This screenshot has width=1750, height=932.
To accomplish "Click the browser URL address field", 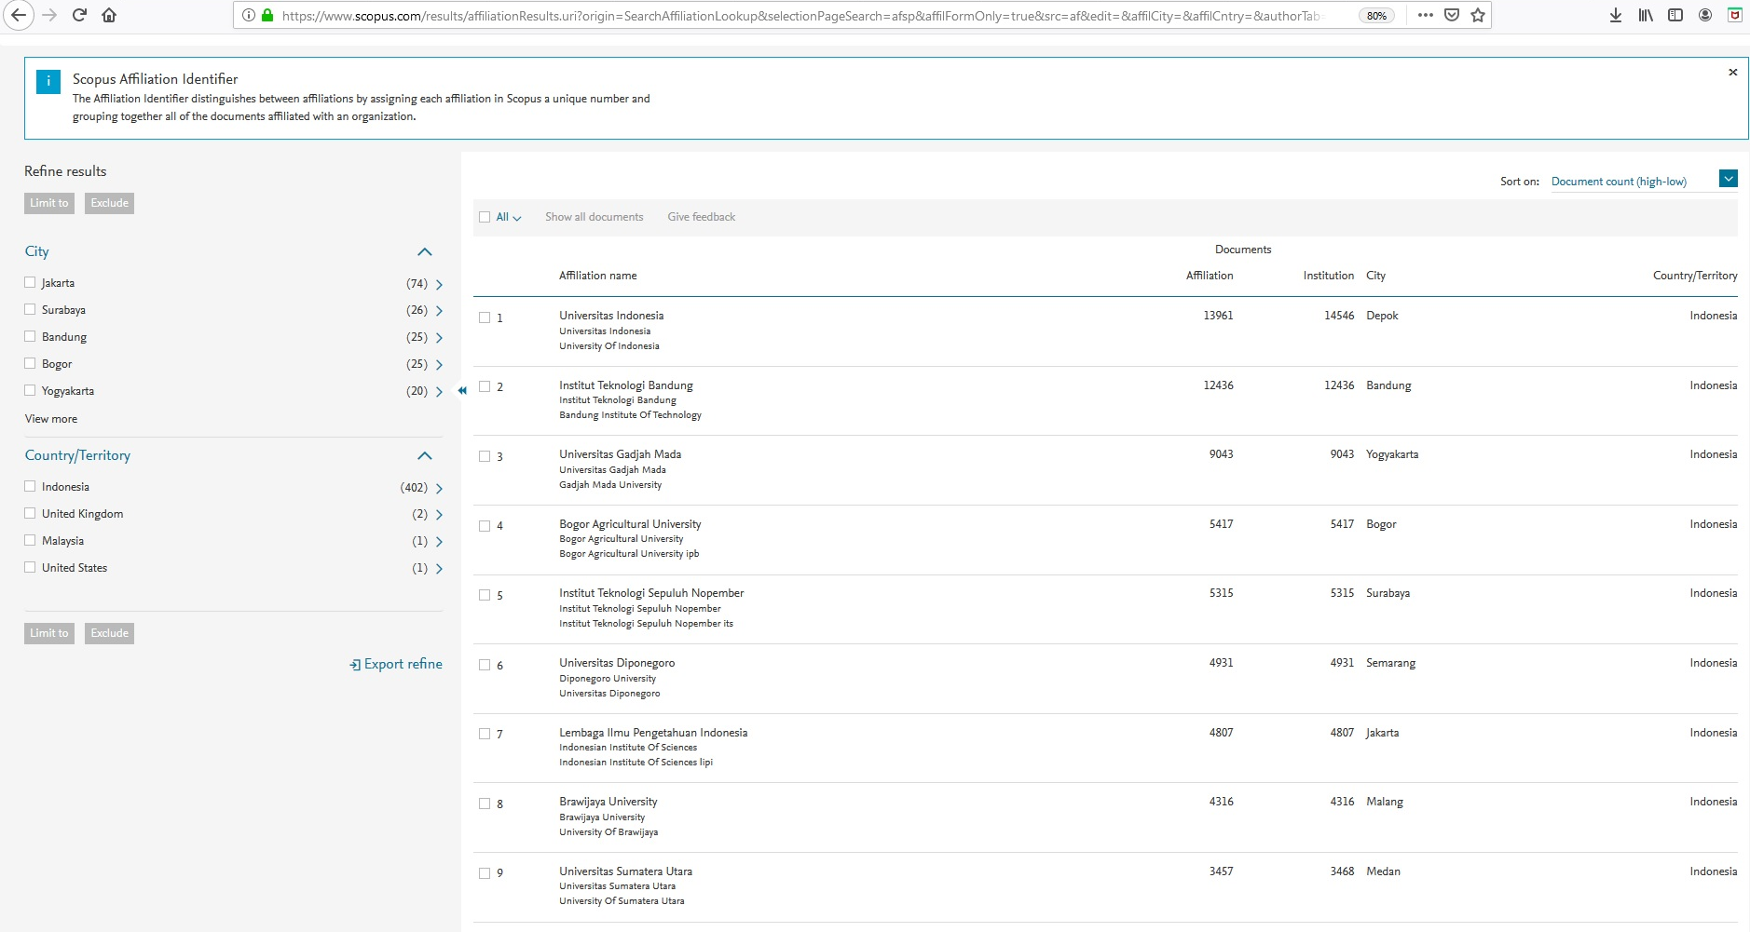I will click(x=801, y=16).
